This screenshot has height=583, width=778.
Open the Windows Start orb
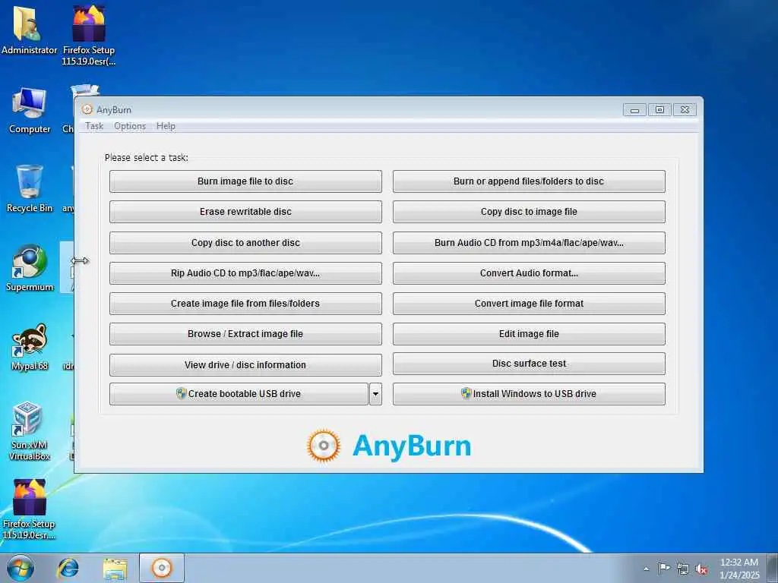coord(21,568)
